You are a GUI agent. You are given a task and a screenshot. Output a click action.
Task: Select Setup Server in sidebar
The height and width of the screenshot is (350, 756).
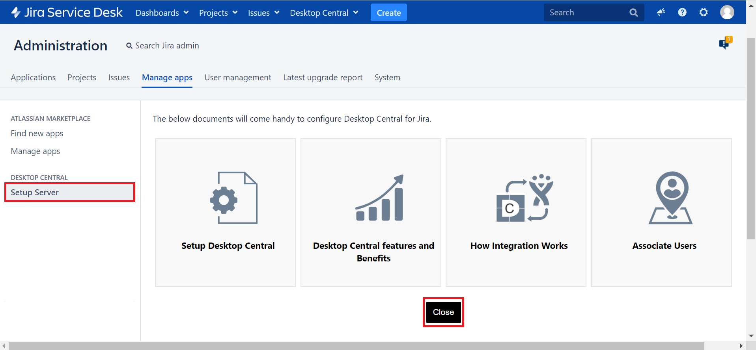coord(70,192)
